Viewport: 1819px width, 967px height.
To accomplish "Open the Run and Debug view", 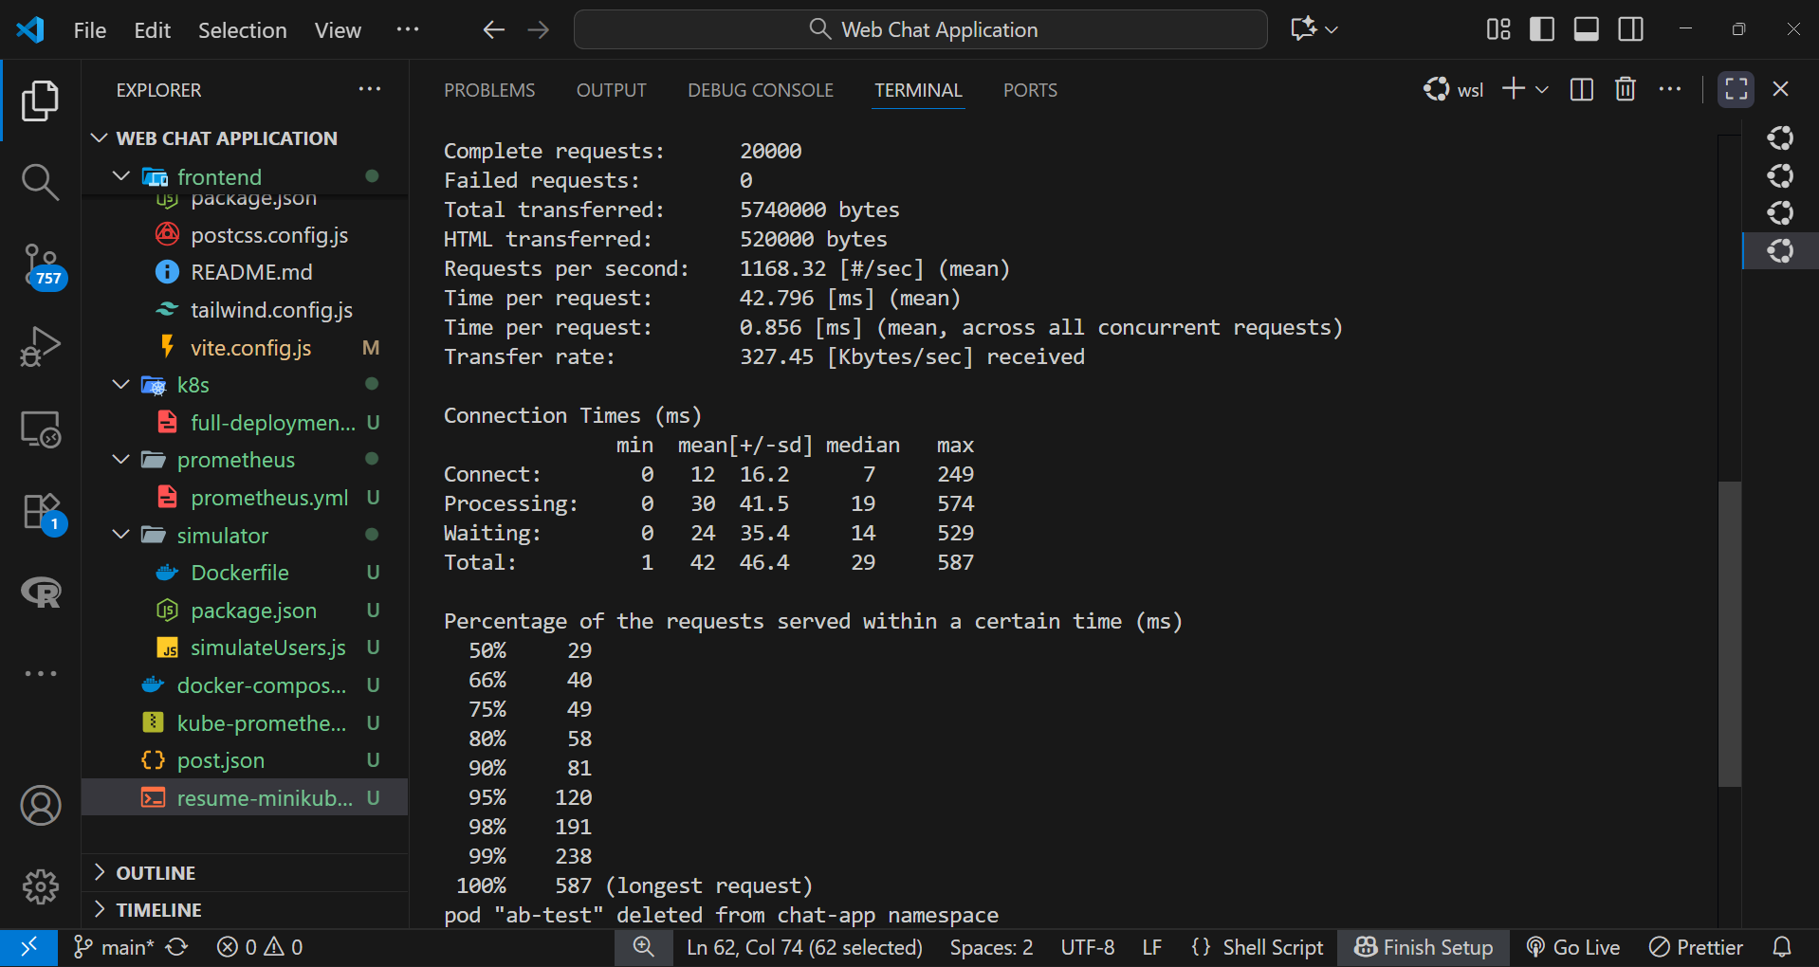I will pyautogui.click(x=40, y=346).
